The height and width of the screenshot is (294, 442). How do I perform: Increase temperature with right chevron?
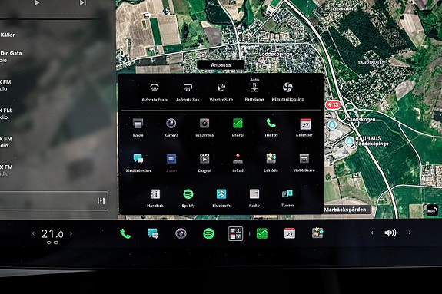pos(71,233)
